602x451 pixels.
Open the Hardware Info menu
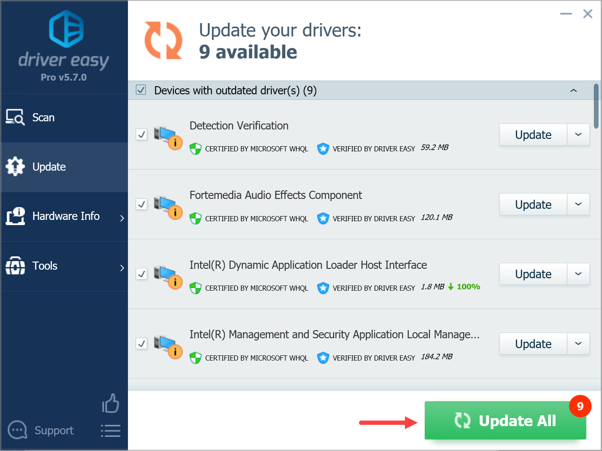pos(65,216)
